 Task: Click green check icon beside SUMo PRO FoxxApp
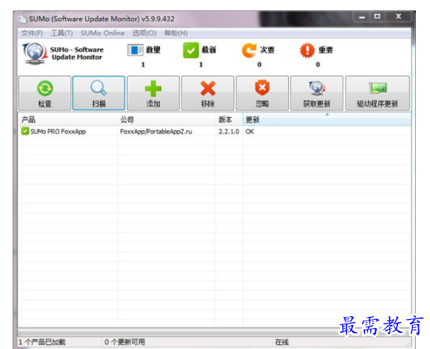coord(25,131)
